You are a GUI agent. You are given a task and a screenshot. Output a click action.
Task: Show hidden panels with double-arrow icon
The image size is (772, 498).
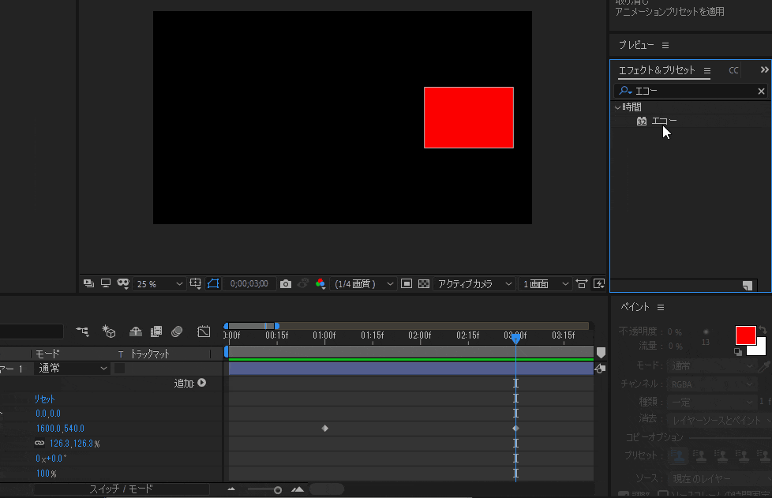tap(764, 70)
